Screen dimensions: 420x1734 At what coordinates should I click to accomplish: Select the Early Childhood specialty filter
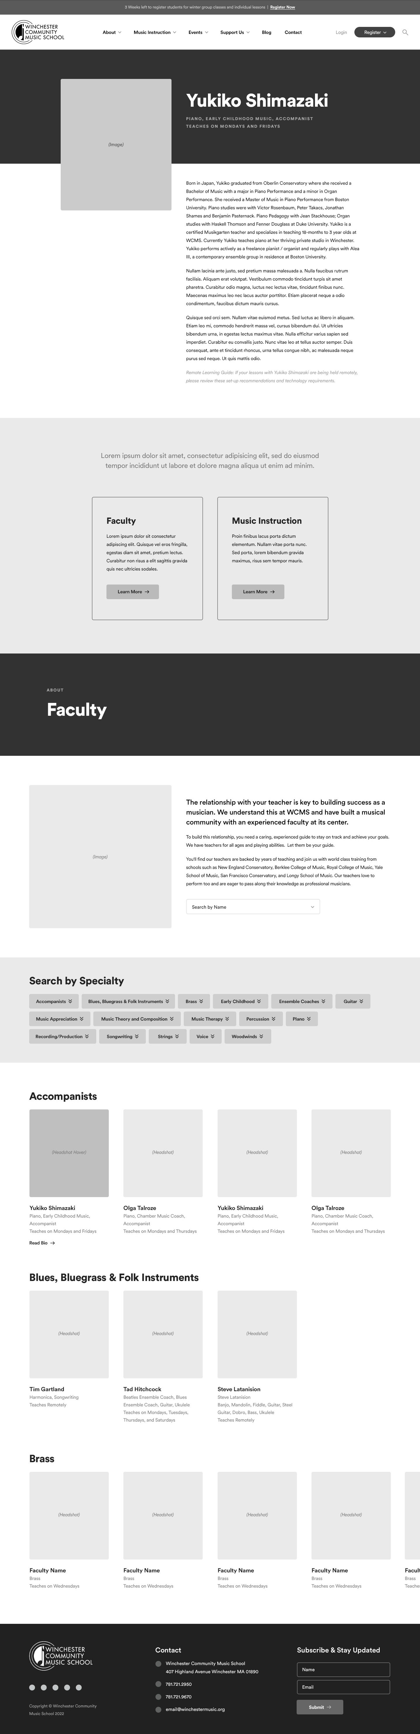tap(241, 1001)
